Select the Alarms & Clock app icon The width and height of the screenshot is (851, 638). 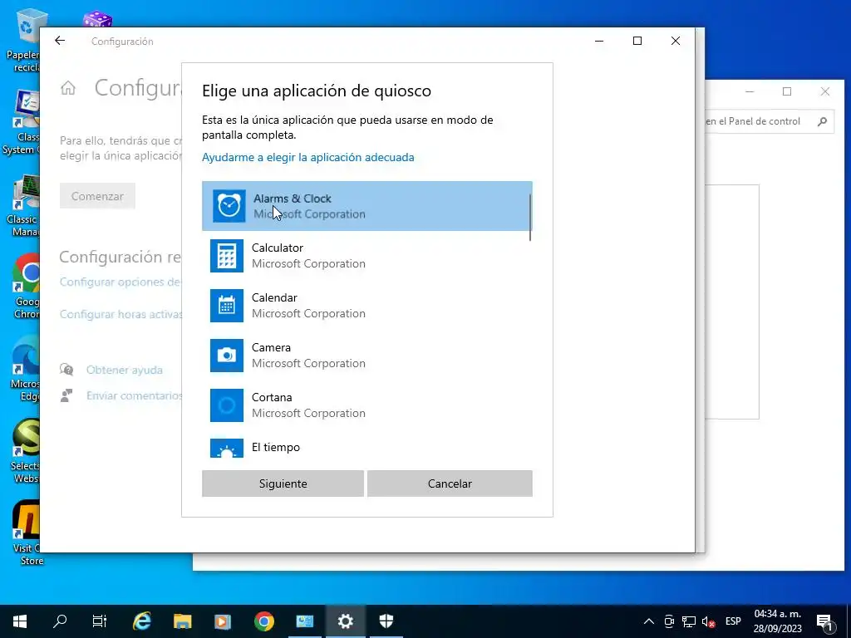tap(229, 206)
